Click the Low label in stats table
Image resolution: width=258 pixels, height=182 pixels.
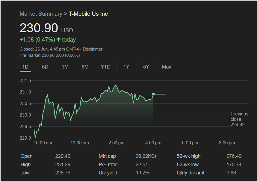(x=25, y=173)
